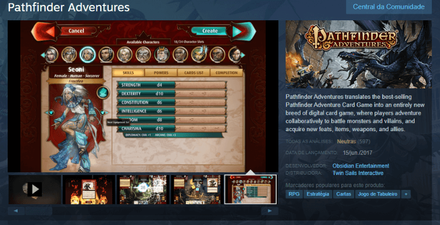
Task: Select the first character portrait in the row
Action: 52,54
